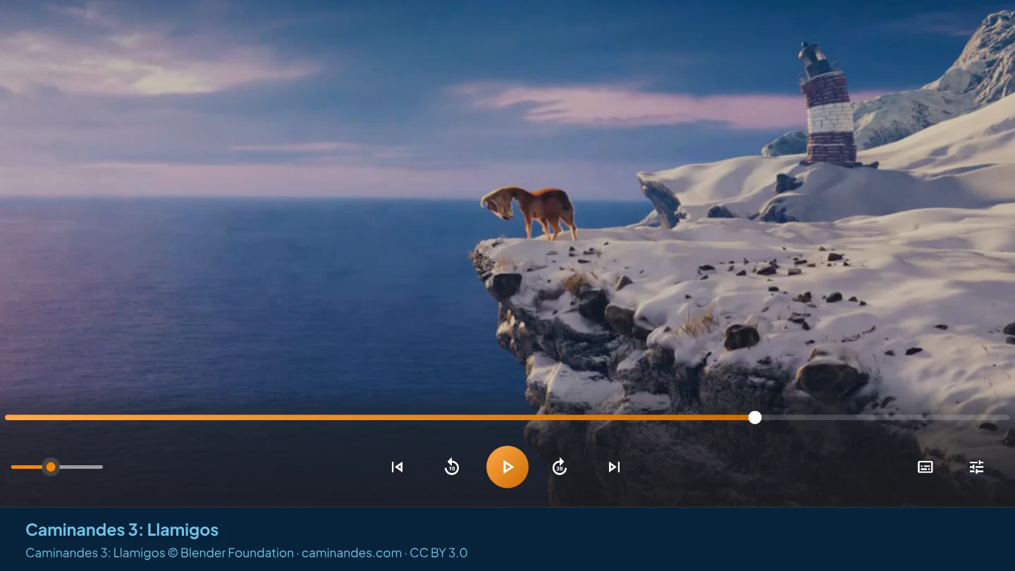The height and width of the screenshot is (571, 1015).
Task: Skip to the previous video
Action: click(x=398, y=467)
